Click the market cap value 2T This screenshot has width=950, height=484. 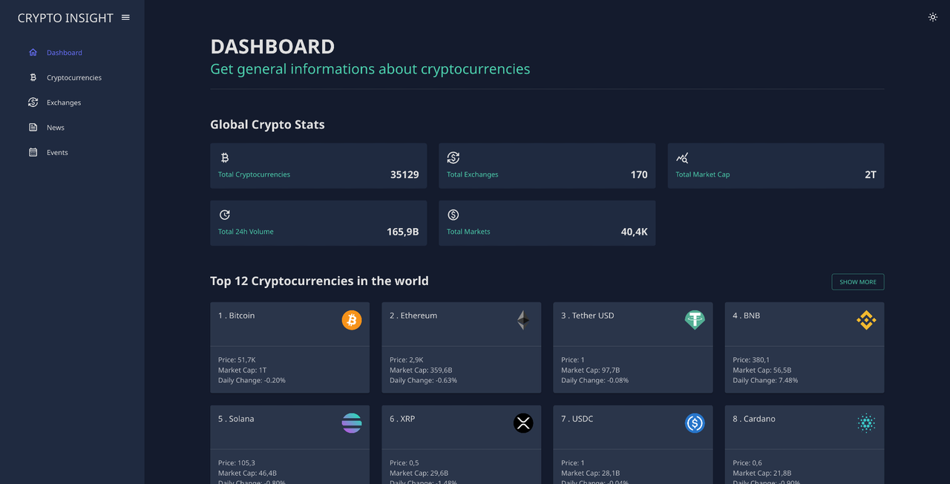[x=871, y=174]
